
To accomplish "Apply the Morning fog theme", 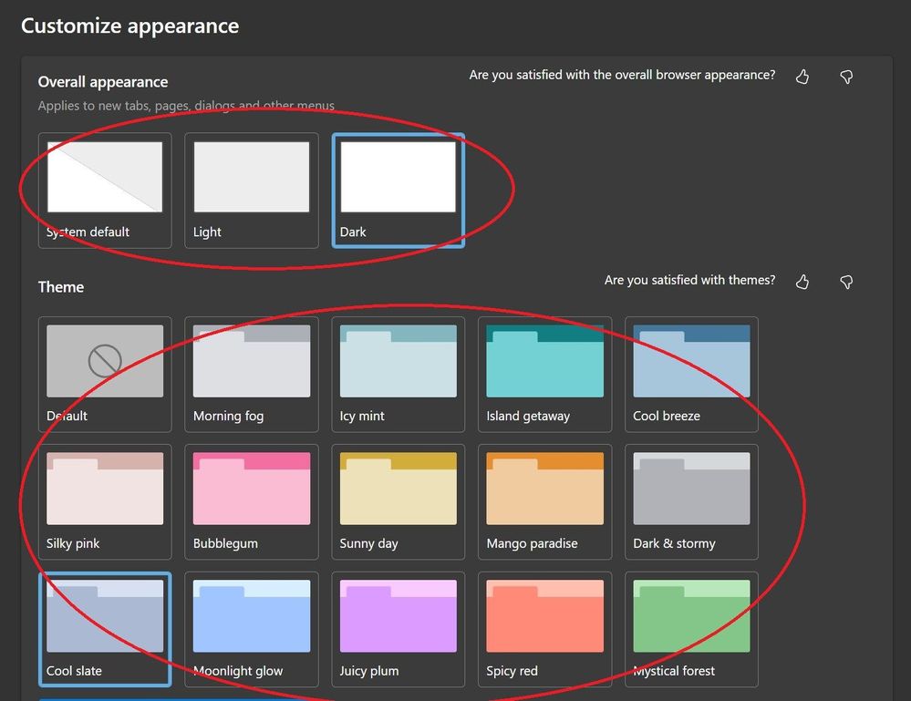I will click(252, 374).
